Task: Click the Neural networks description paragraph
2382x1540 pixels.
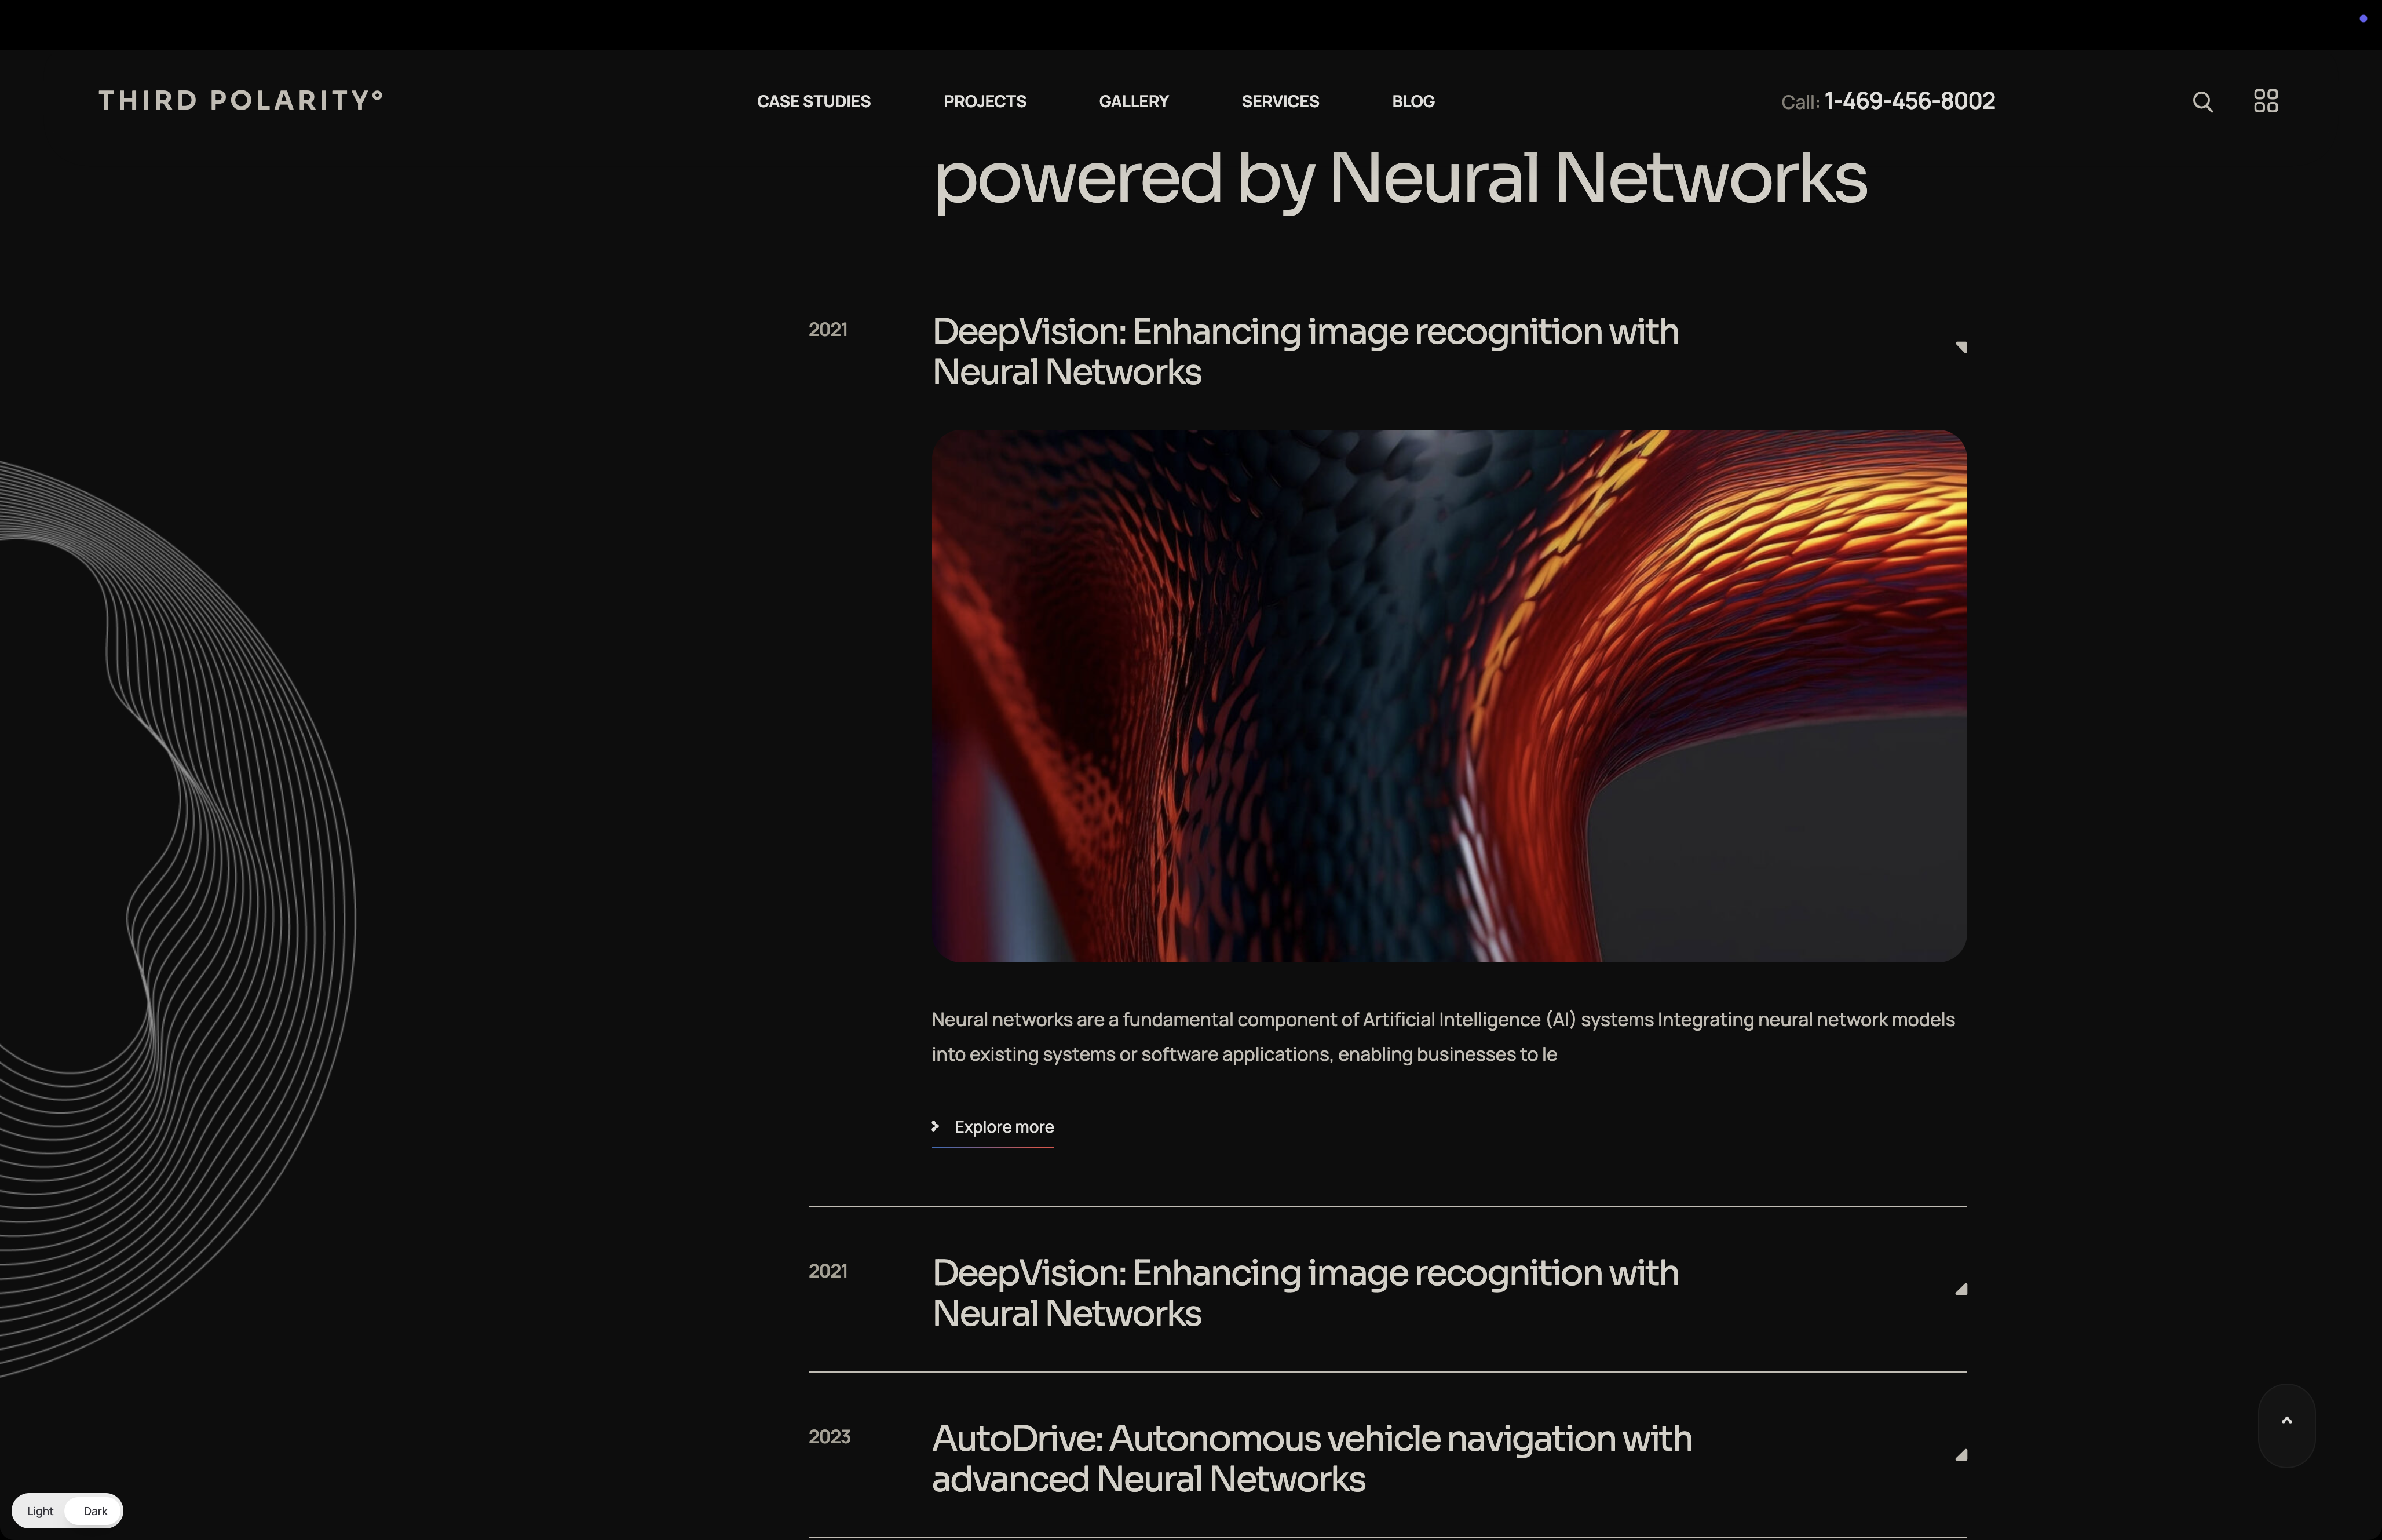Action: pos(1444,1037)
